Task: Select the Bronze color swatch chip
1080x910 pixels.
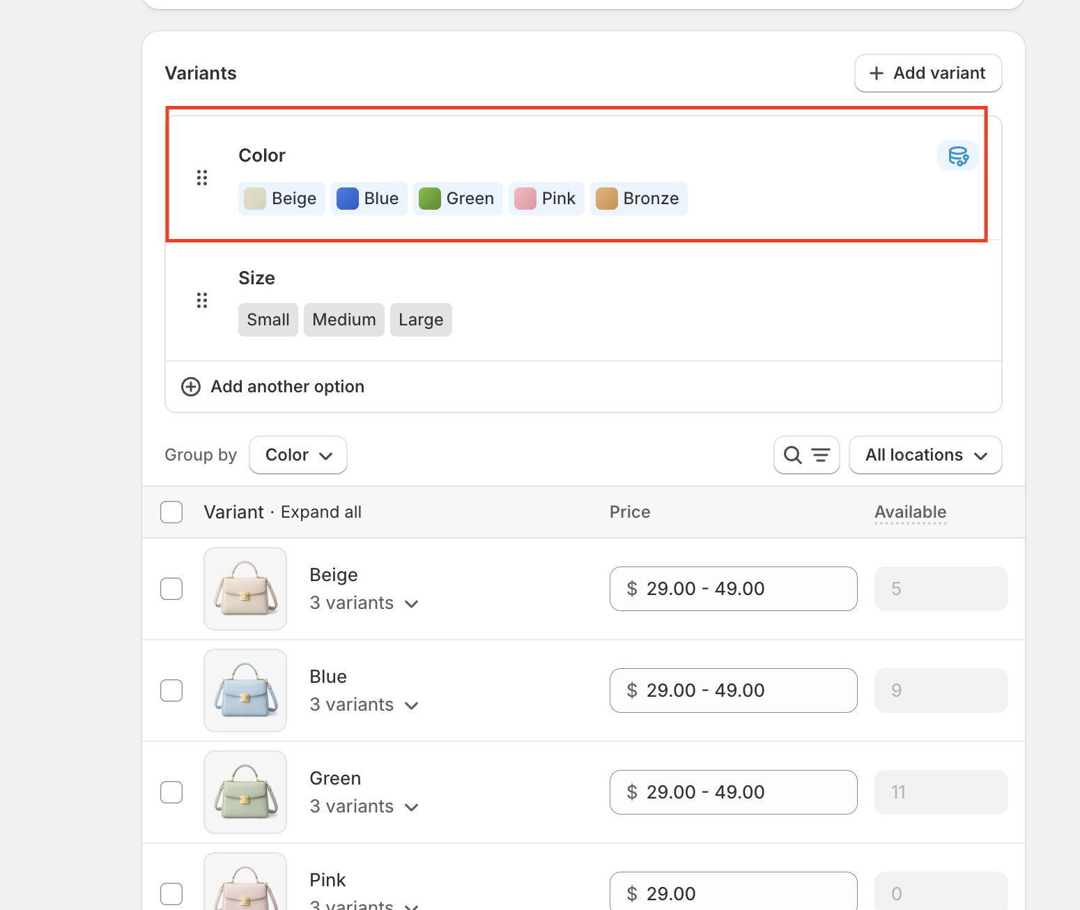Action: (638, 199)
